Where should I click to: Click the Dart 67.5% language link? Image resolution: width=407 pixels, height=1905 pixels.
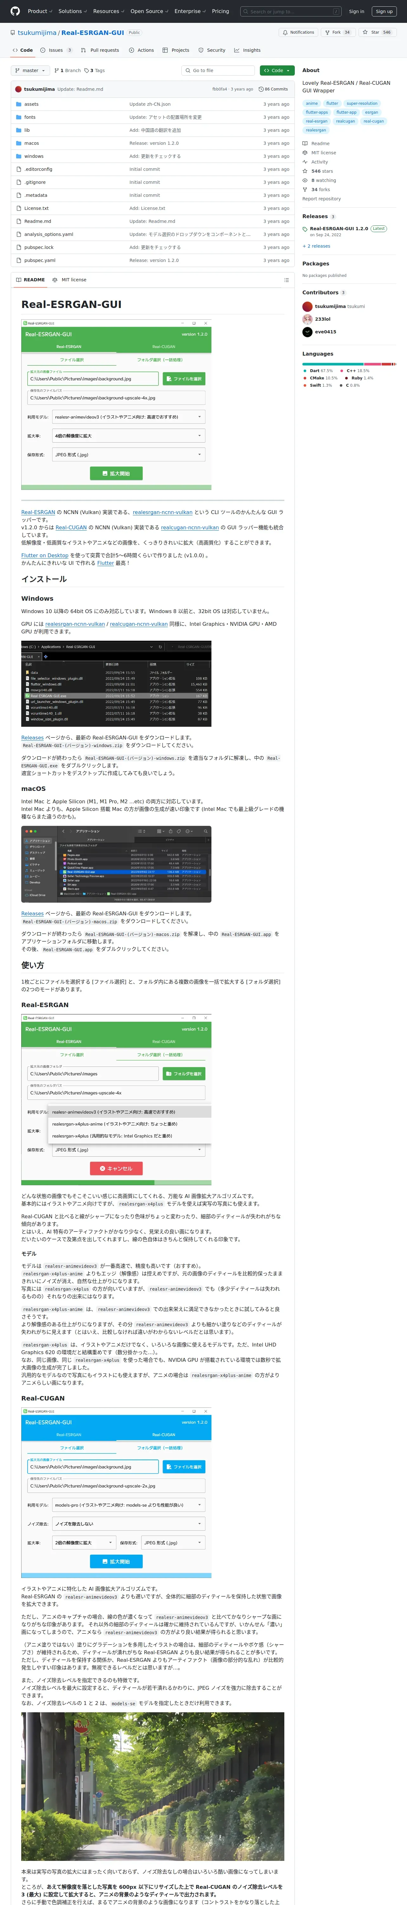pyautogui.click(x=318, y=371)
